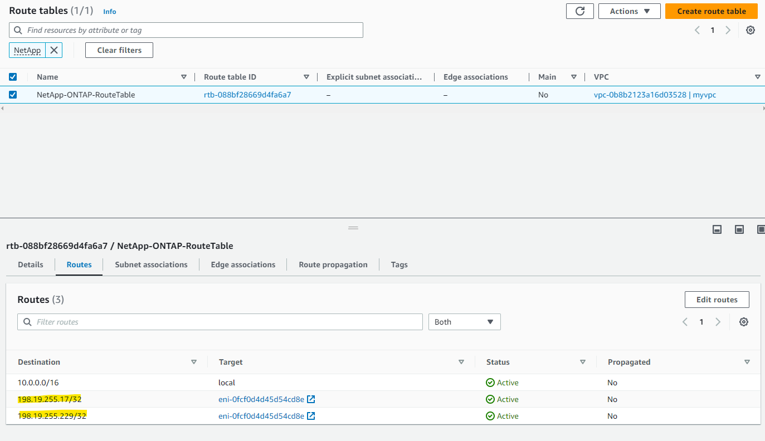Open eni target link for 198.19.255.229/32

click(x=261, y=416)
